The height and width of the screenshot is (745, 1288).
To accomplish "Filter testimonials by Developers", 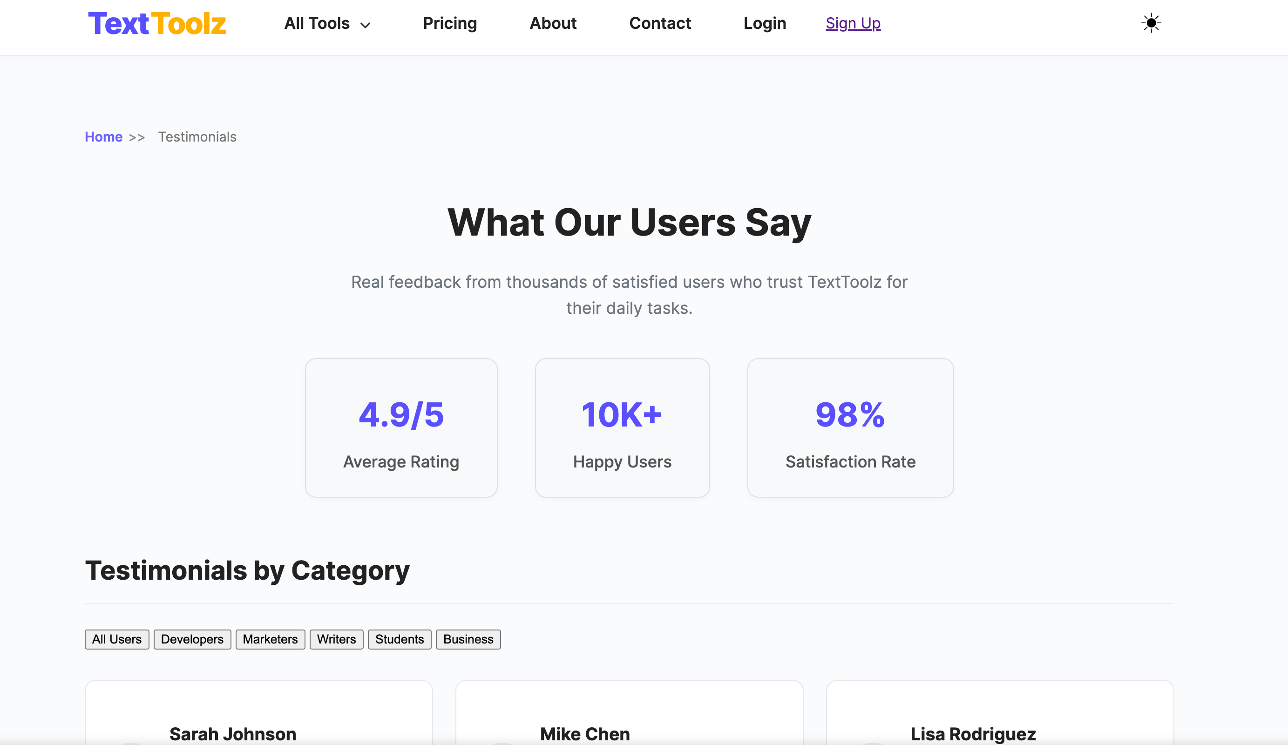I will pyautogui.click(x=192, y=639).
